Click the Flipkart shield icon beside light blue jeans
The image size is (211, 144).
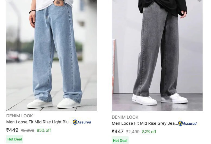[x=75, y=122]
